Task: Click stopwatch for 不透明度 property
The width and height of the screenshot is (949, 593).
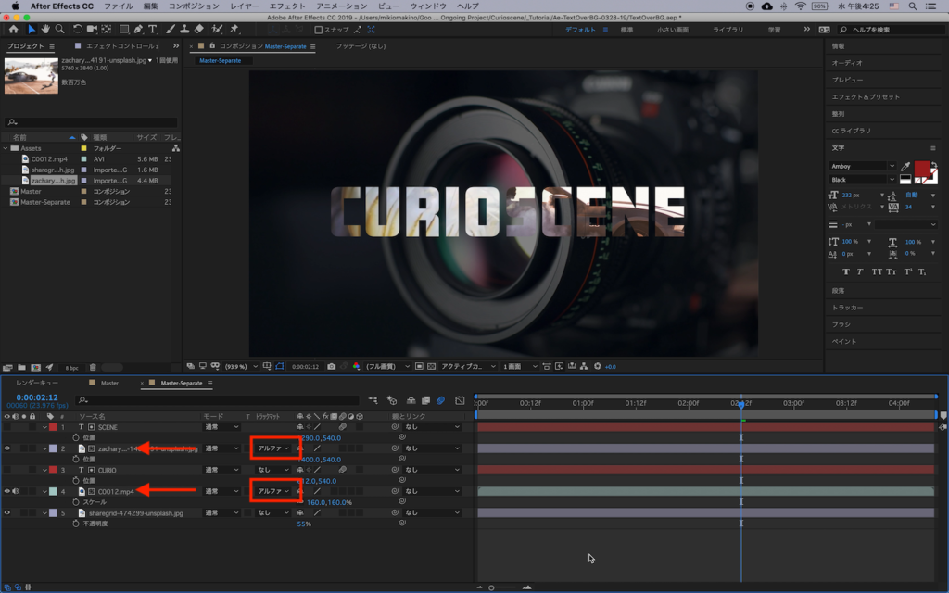Action: (x=77, y=524)
